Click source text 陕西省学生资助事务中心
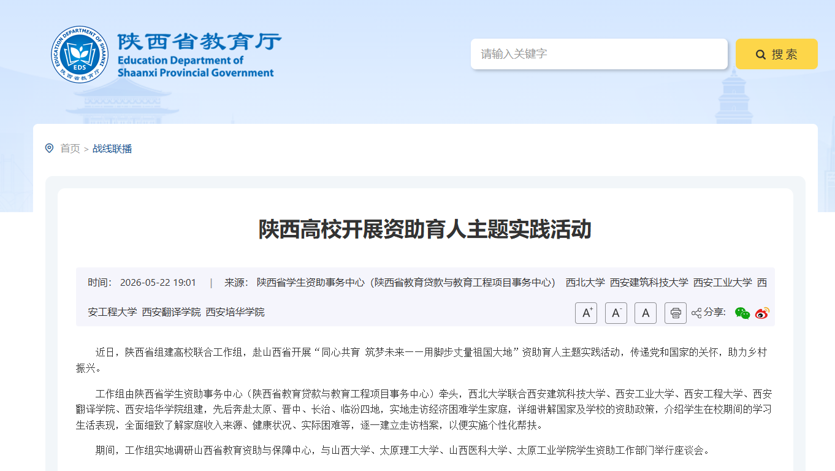 coord(311,283)
